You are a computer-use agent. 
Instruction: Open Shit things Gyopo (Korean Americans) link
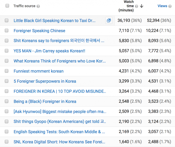coord(60,121)
